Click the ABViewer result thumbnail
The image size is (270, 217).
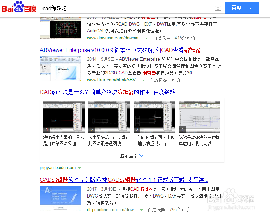[60, 68]
